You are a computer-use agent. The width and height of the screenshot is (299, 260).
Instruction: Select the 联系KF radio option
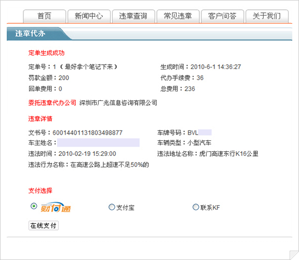click(x=196, y=207)
